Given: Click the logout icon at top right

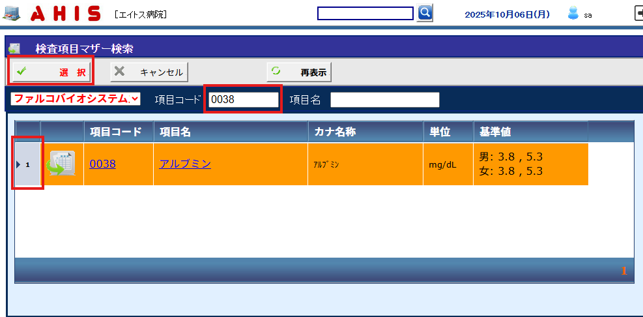Looking at the screenshot, I should [x=638, y=13].
